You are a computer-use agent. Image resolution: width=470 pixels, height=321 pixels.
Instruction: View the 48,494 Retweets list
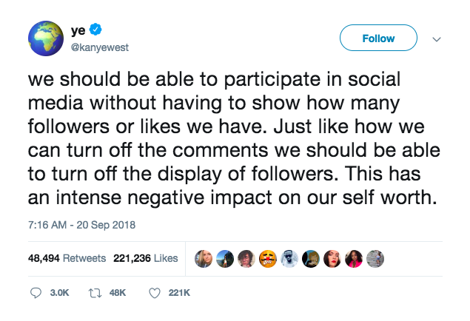pos(67,258)
